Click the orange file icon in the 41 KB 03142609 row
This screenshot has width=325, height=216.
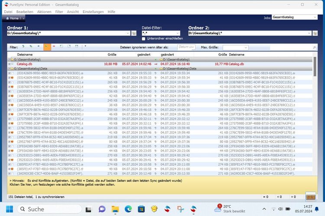12,78
